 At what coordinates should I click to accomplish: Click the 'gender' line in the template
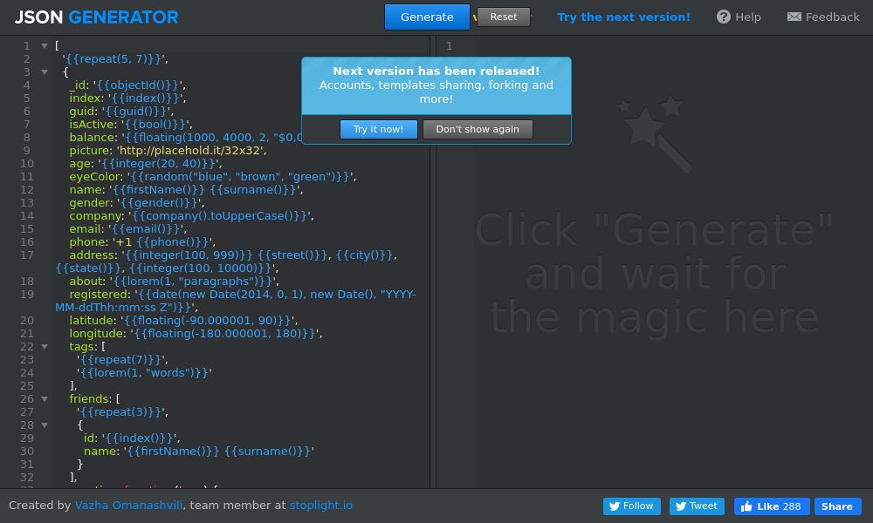pyautogui.click(x=137, y=202)
